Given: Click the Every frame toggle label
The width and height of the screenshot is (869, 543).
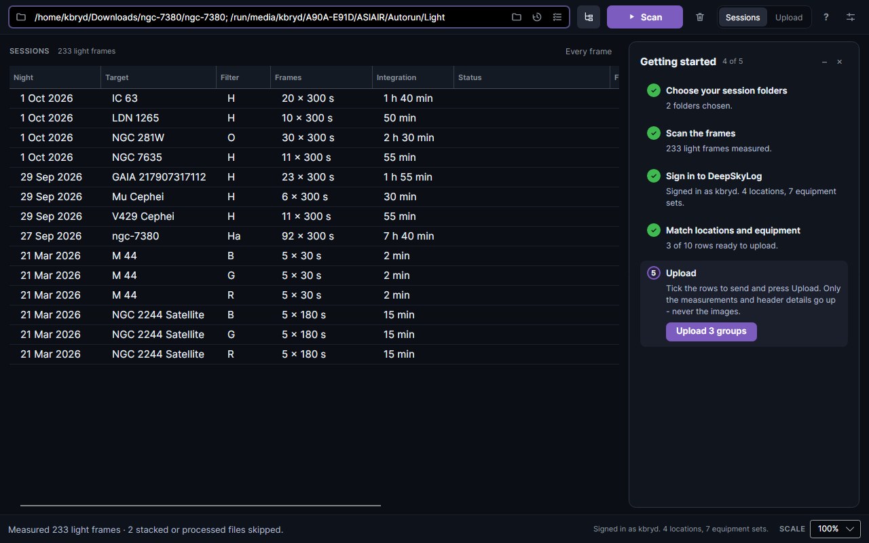Looking at the screenshot, I should 589,52.
